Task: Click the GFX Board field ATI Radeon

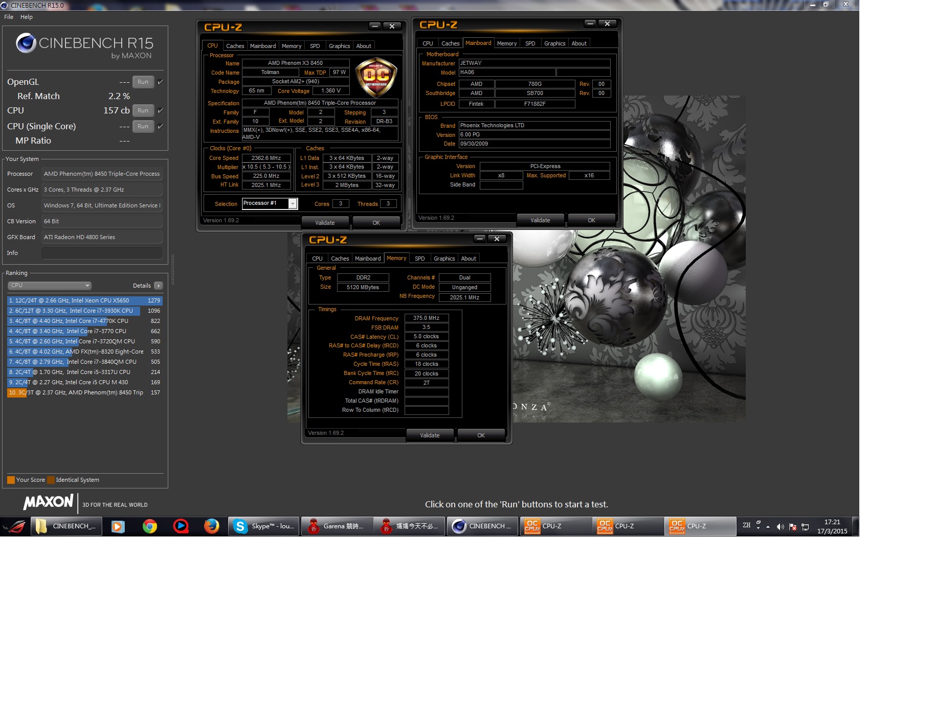Action: click(x=102, y=237)
